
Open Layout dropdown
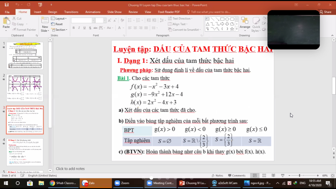pos(59,18)
